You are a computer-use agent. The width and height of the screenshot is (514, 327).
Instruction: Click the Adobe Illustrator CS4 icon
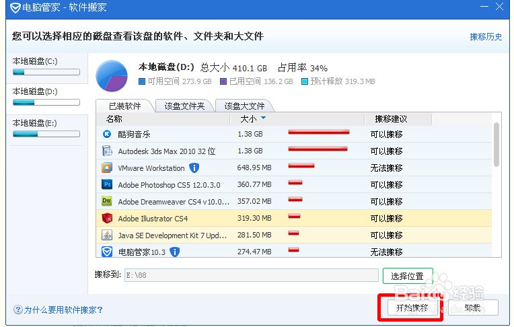[106, 218]
